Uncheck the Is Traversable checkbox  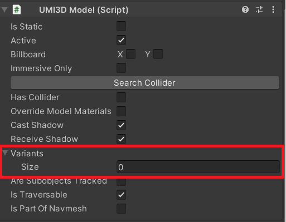pos(121,195)
